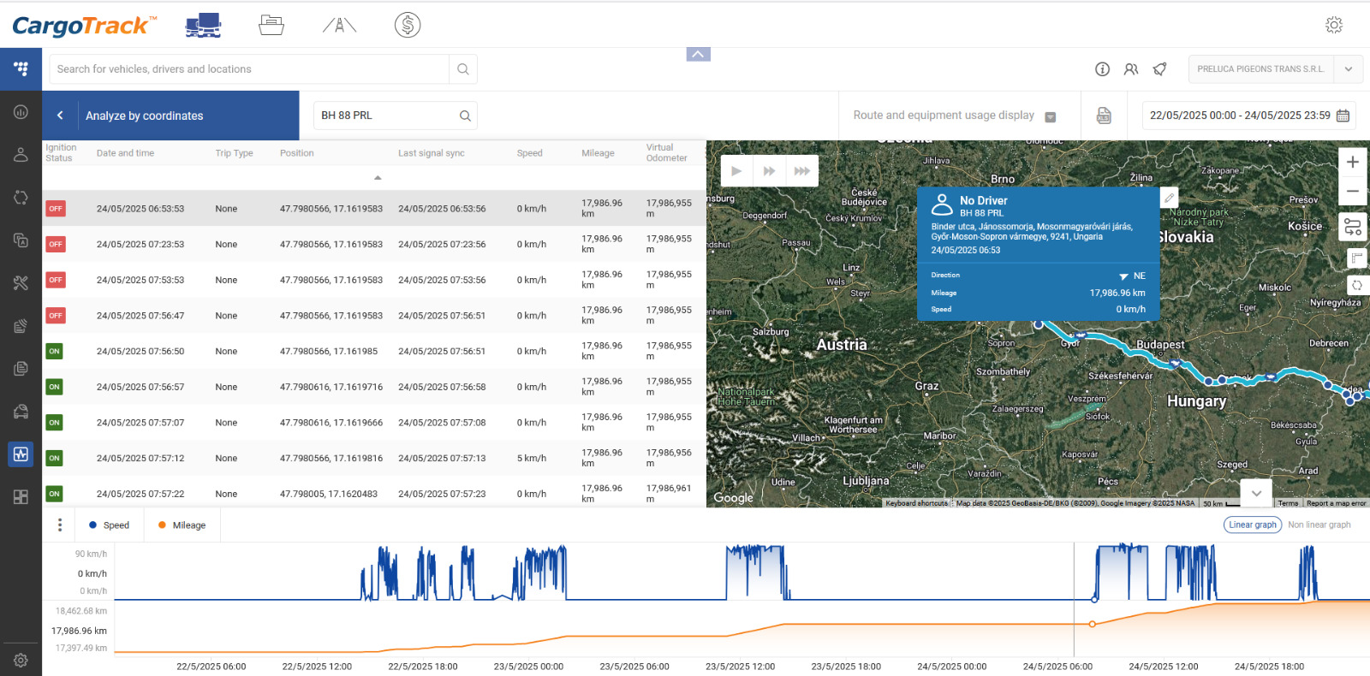This screenshot has width=1370, height=676.
Task: Open the date range picker field
Action: tap(1248, 116)
